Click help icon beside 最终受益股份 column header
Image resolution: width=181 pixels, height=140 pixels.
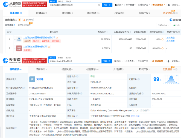click(x=163, y=32)
